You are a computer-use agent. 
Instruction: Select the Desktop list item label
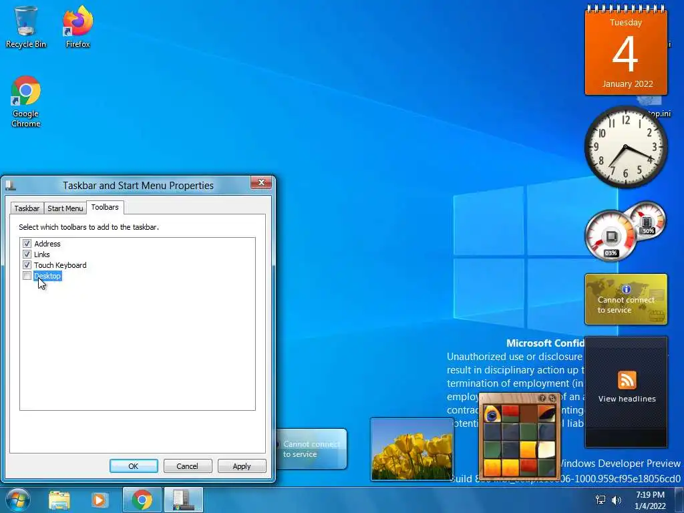tap(47, 276)
